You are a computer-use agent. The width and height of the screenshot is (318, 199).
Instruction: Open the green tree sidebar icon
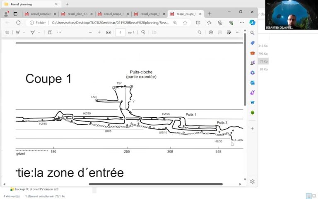point(252,112)
